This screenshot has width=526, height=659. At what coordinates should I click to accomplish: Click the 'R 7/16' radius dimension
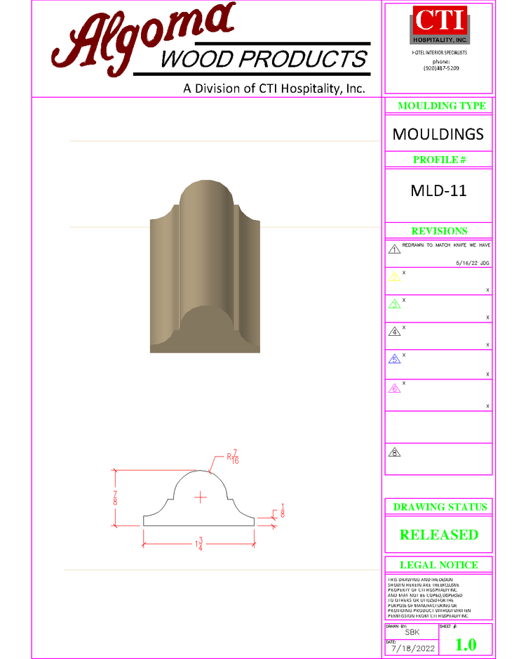pyautogui.click(x=233, y=457)
